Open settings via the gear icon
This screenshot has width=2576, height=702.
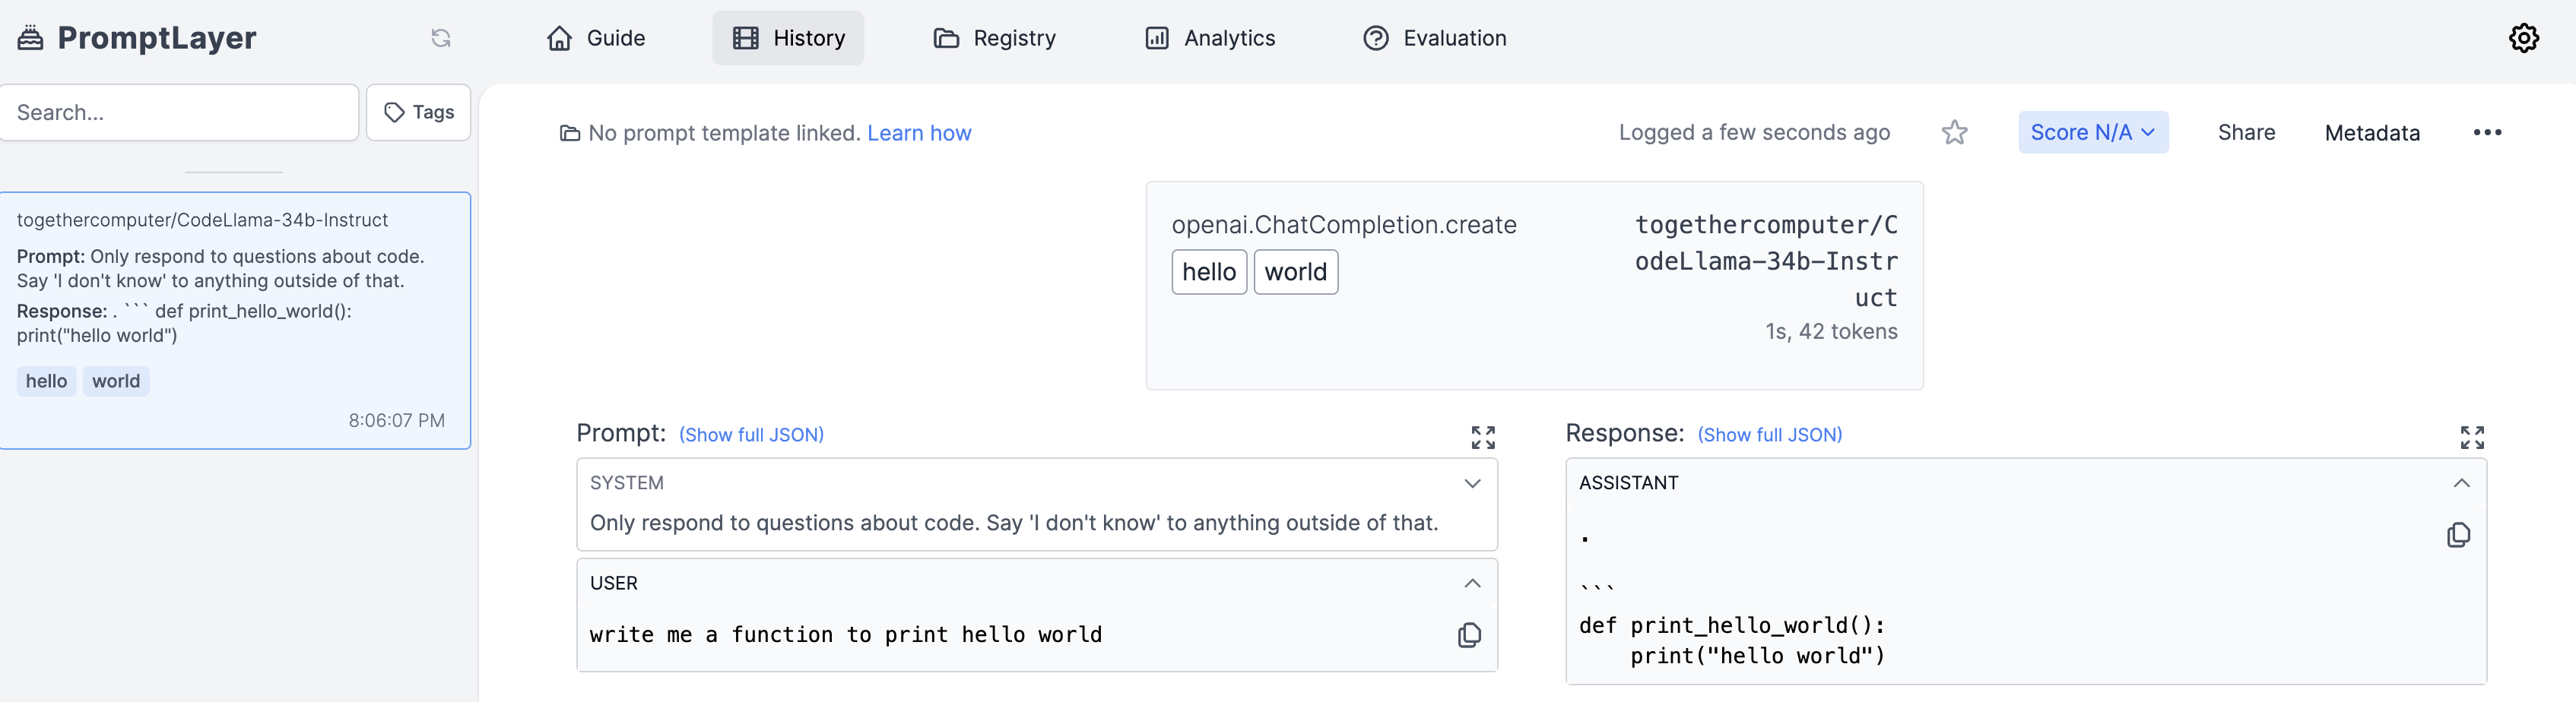click(2523, 38)
